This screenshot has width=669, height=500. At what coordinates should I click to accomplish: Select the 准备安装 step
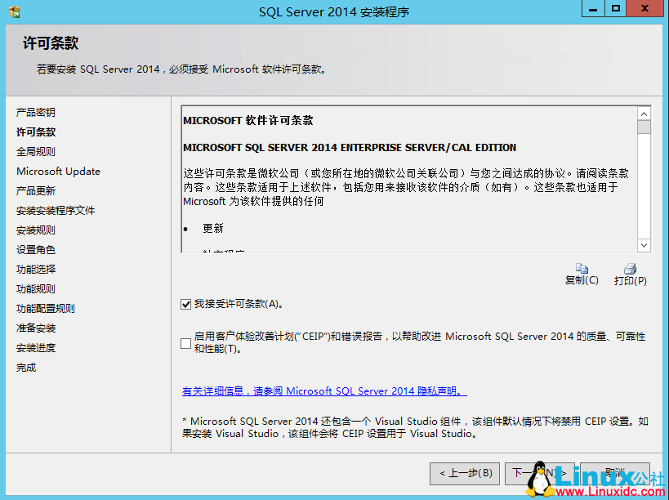(x=34, y=328)
